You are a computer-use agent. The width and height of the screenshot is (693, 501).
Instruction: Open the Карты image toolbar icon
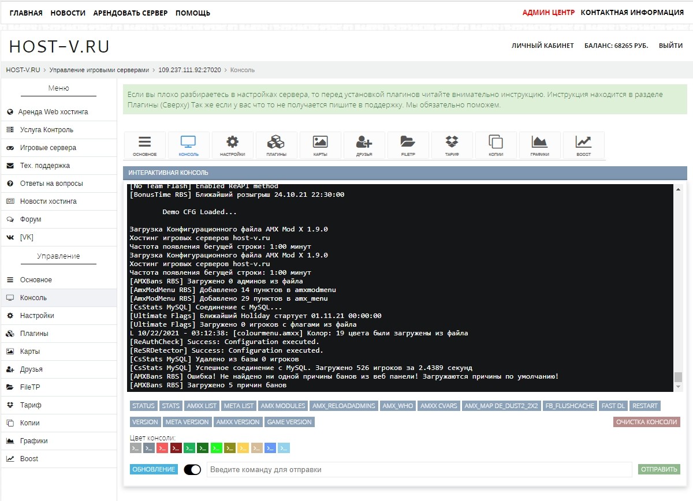[x=320, y=145]
